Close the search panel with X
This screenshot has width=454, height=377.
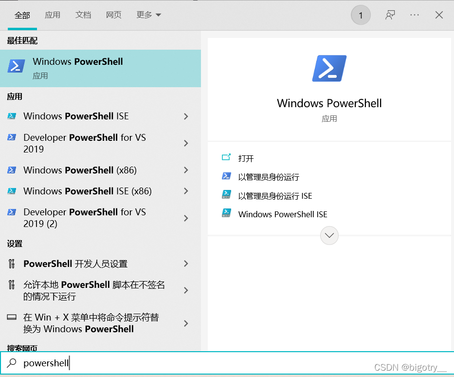click(439, 15)
